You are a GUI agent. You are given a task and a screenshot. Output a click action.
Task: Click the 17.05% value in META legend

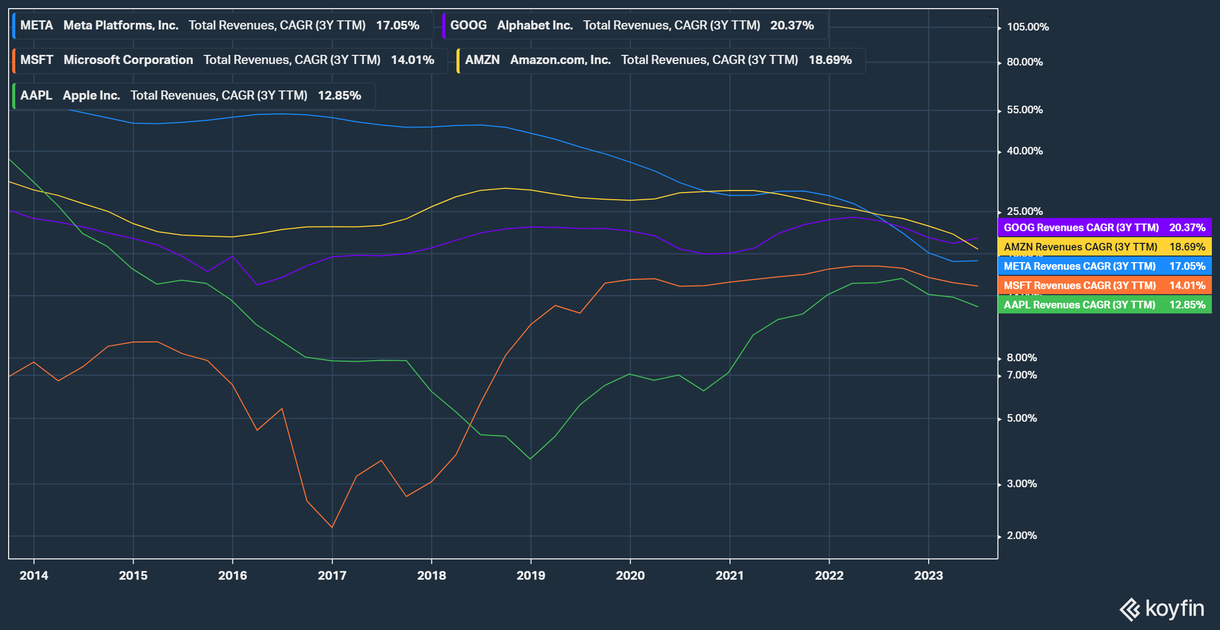tap(398, 25)
